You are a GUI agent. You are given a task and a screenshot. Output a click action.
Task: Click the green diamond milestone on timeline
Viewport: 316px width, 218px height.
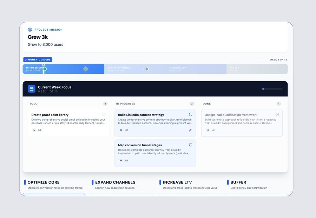click(x=45, y=69)
